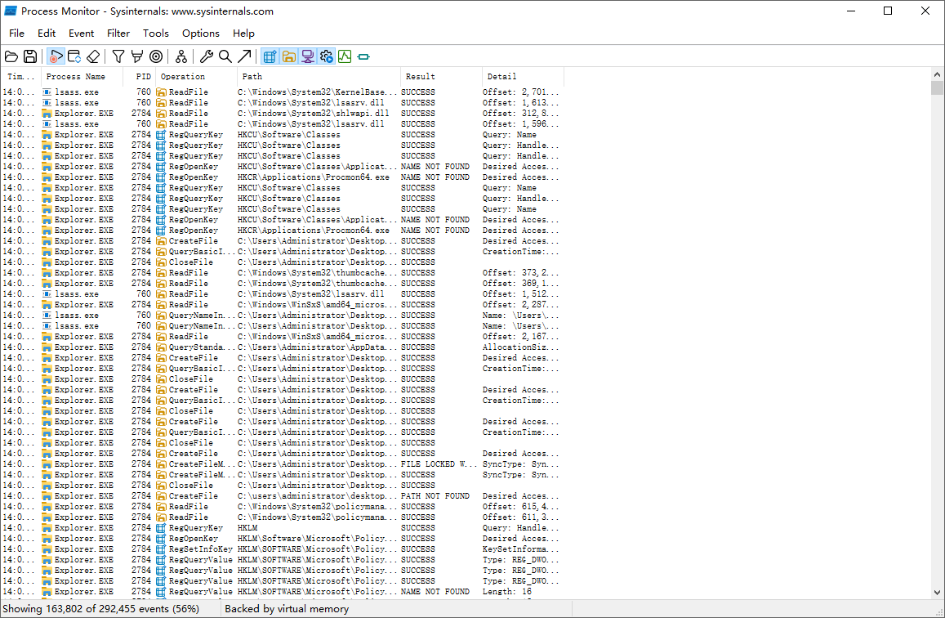Image resolution: width=945 pixels, height=618 pixels.
Task: Click Offset: 312, 8... detail cell
Action: tap(521, 114)
